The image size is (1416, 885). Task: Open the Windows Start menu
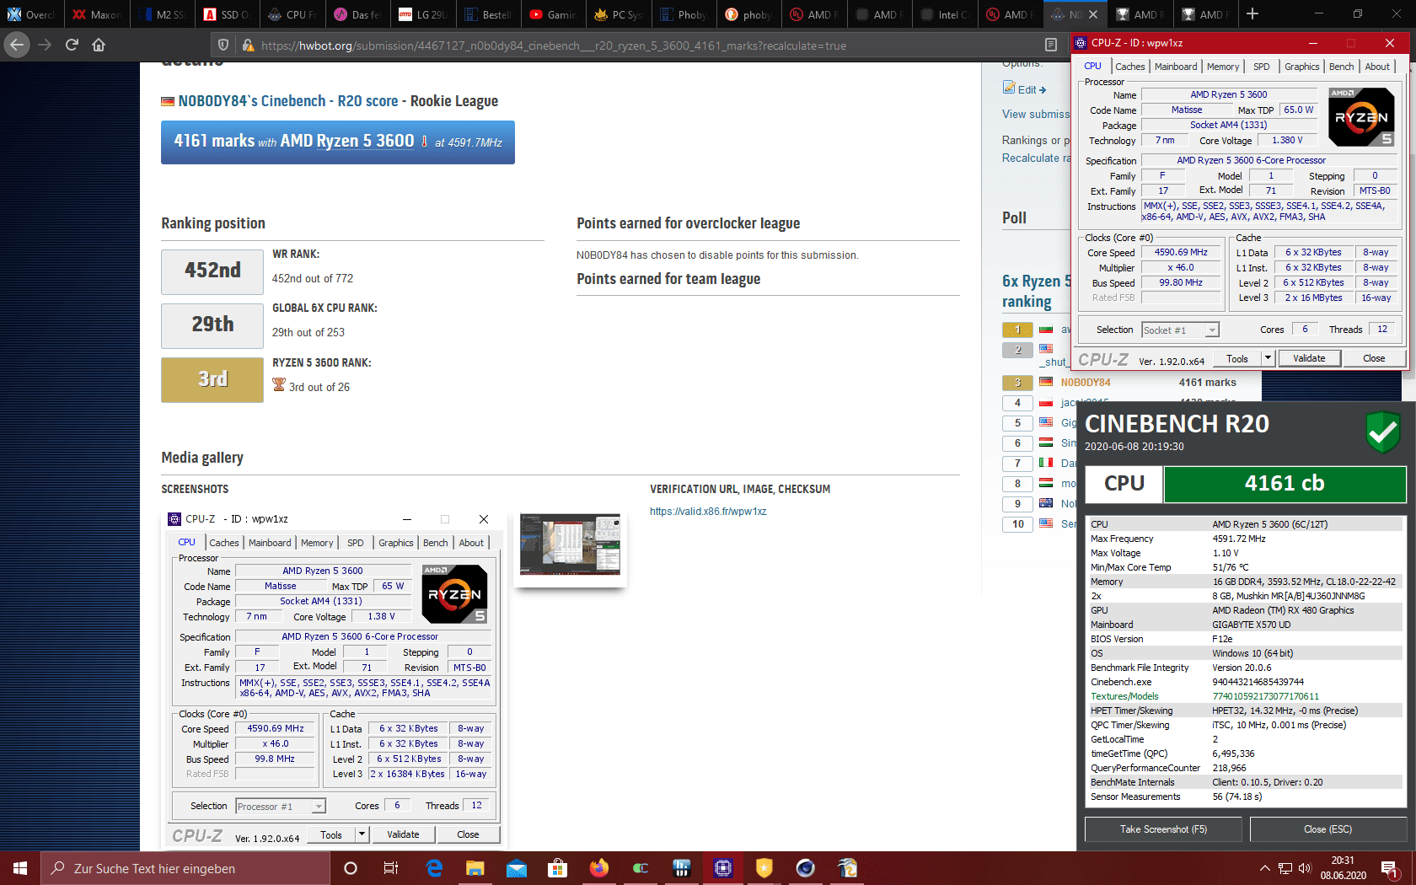point(20,868)
